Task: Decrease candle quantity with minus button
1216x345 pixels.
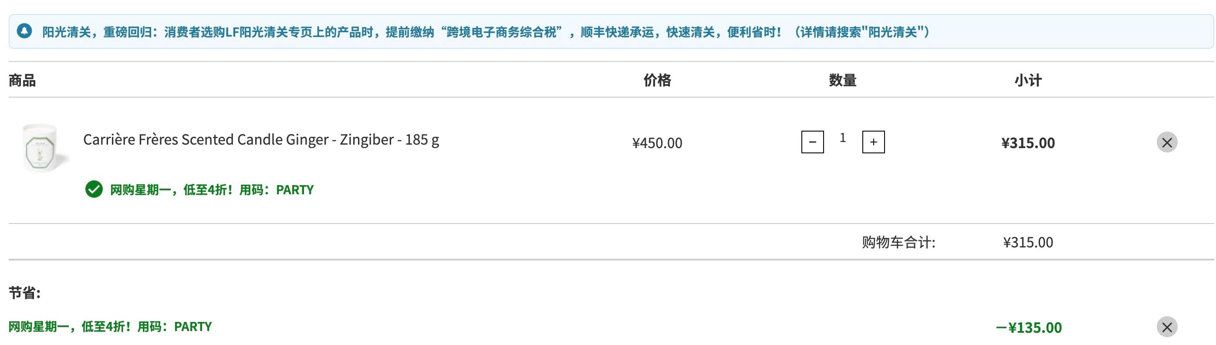Action: 812,142
